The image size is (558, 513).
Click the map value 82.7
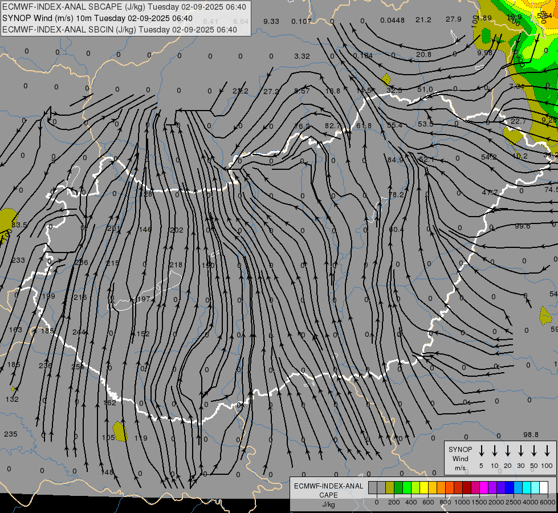pyautogui.click(x=333, y=125)
